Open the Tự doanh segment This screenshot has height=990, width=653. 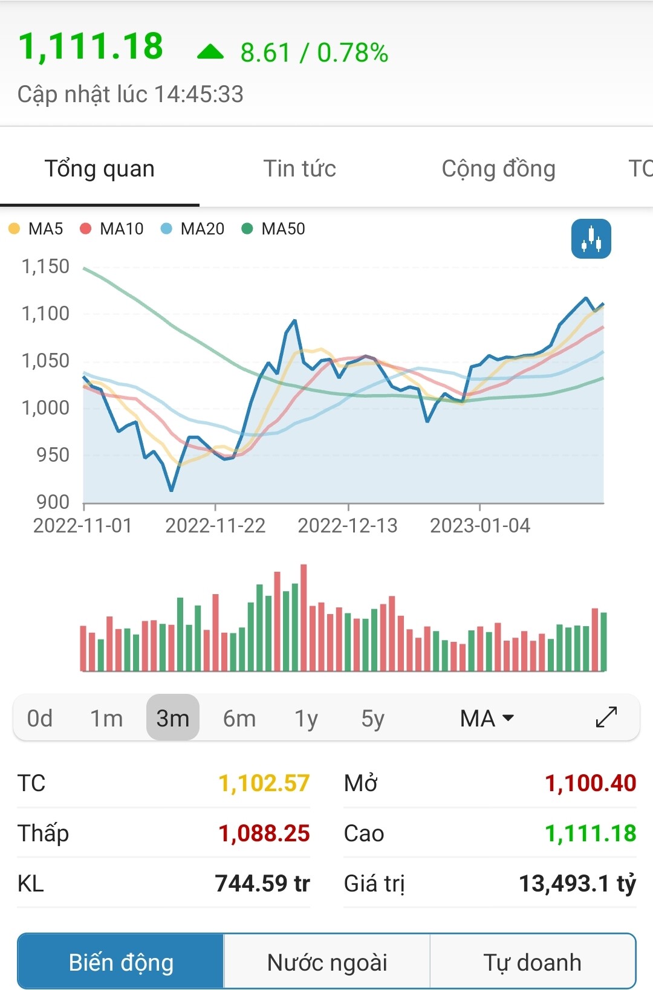click(532, 962)
